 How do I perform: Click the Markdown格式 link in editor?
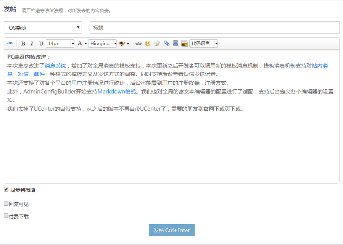(117, 92)
